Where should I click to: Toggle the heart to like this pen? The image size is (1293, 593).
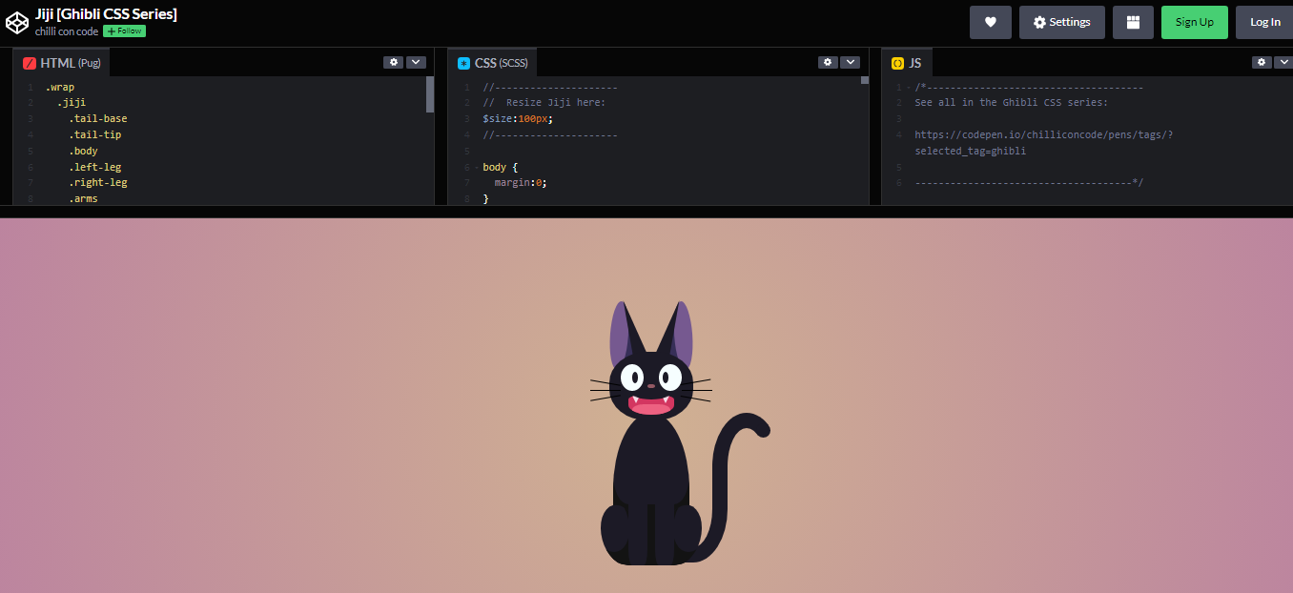click(x=990, y=21)
